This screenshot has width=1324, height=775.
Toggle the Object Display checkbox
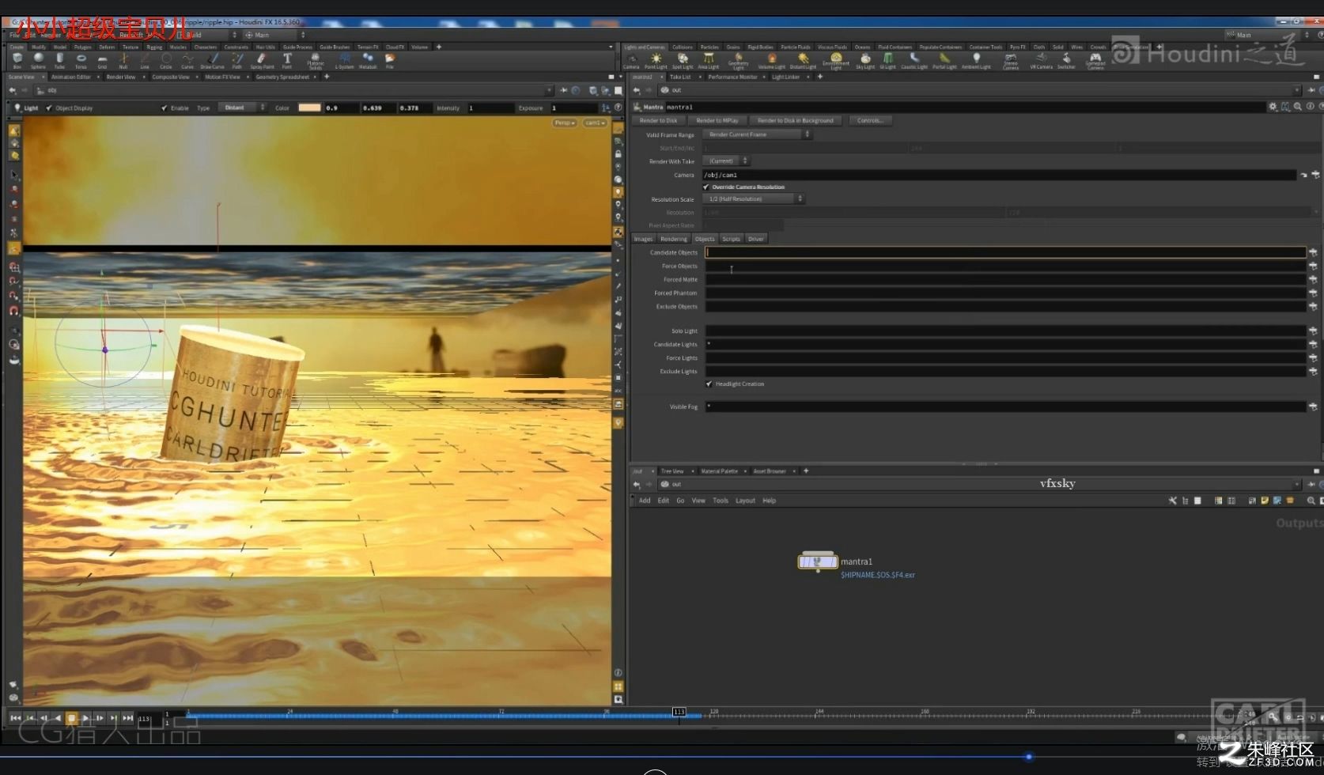point(49,108)
